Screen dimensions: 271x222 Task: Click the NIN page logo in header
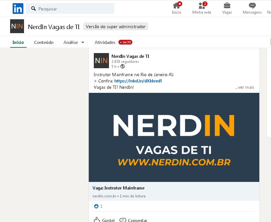[17, 26]
